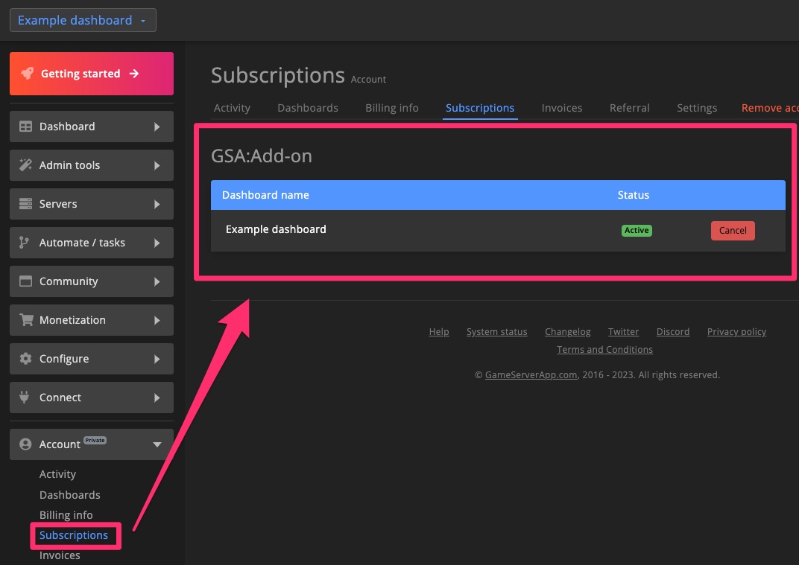Open GameServerApp.com copyright link

531,374
